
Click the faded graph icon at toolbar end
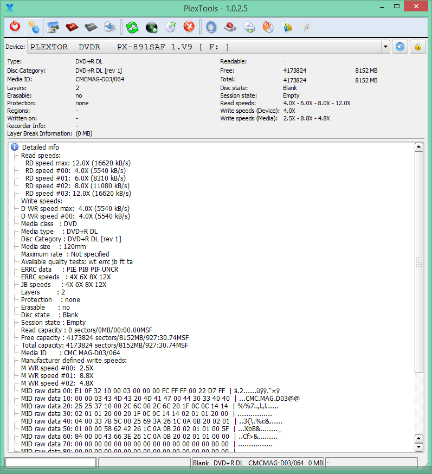[x=306, y=27]
